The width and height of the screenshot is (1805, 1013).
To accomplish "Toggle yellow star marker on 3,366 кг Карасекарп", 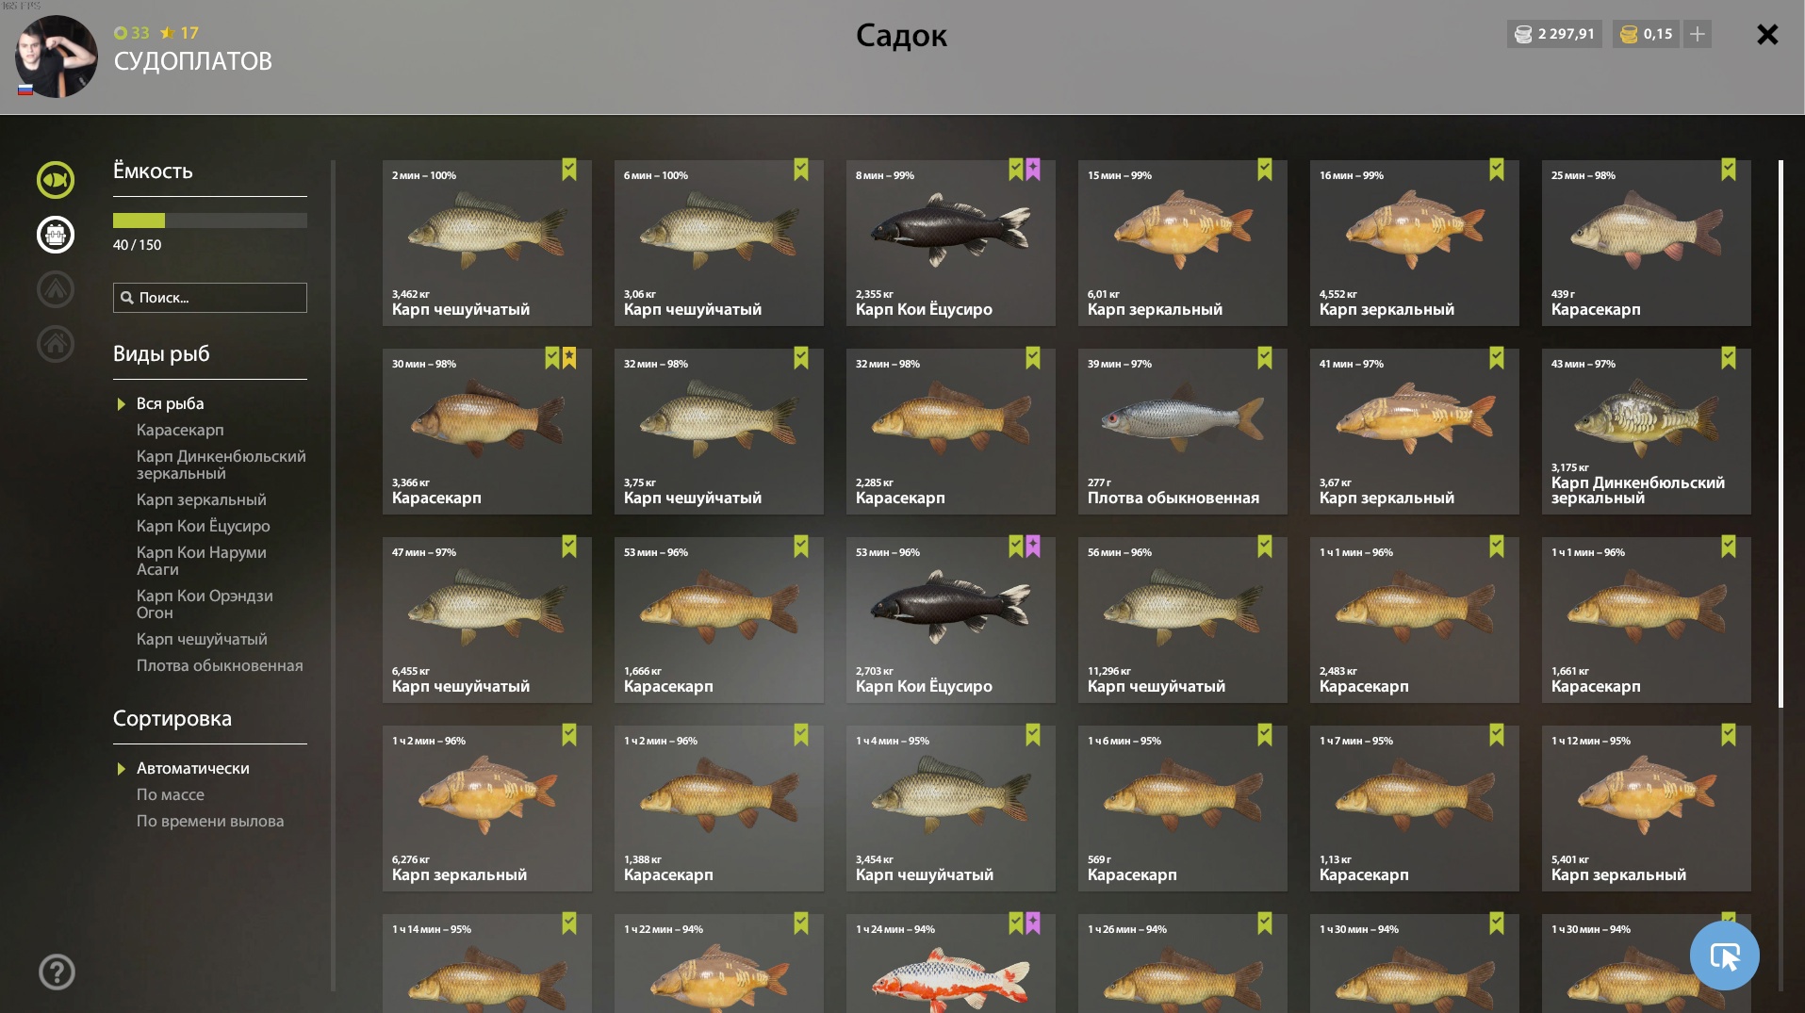I will [x=569, y=358].
